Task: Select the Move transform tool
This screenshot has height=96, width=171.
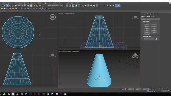Action: click(x=7, y=6)
